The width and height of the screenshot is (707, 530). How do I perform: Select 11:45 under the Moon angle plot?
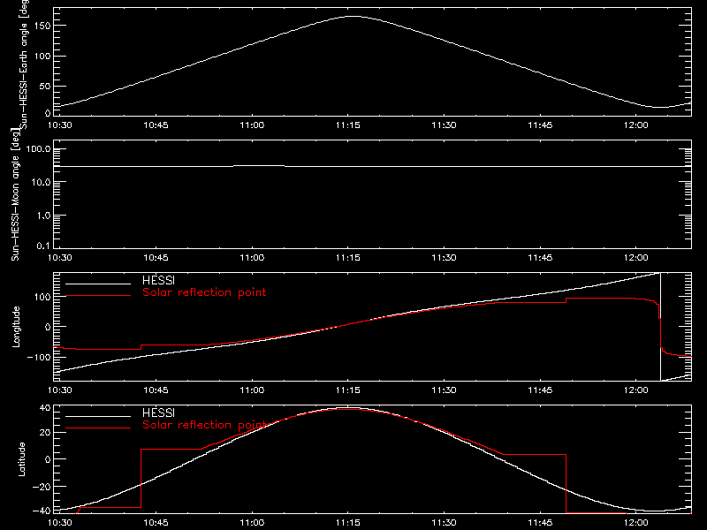pyautogui.click(x=540, y=257)
